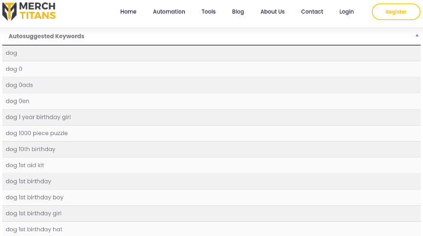Click the Register button
This screenshot has height=236, width=423.
396,12
